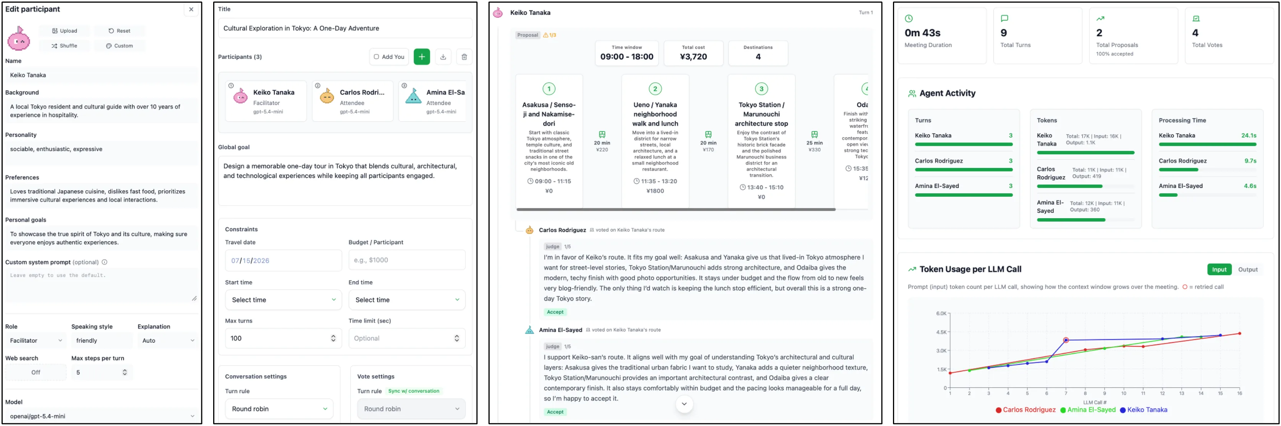The width and height of the screenshot is (1281, 426).
Task: Click the Speaking style field showing friendly
Action: coord(102,341)
